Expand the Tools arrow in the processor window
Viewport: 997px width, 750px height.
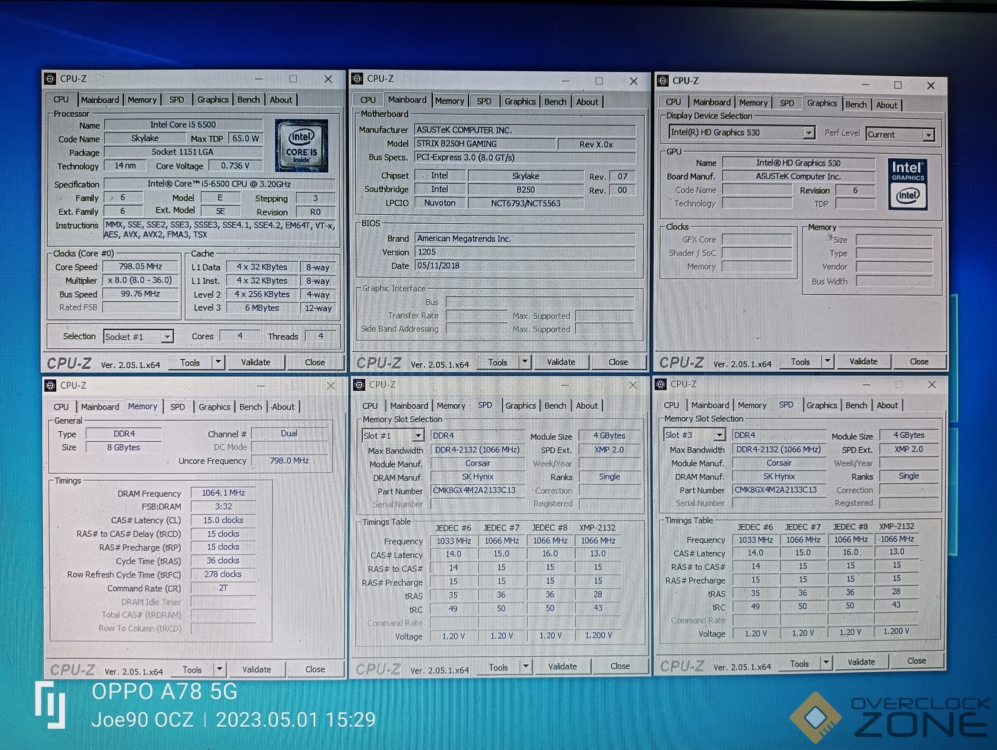(218, 362)
